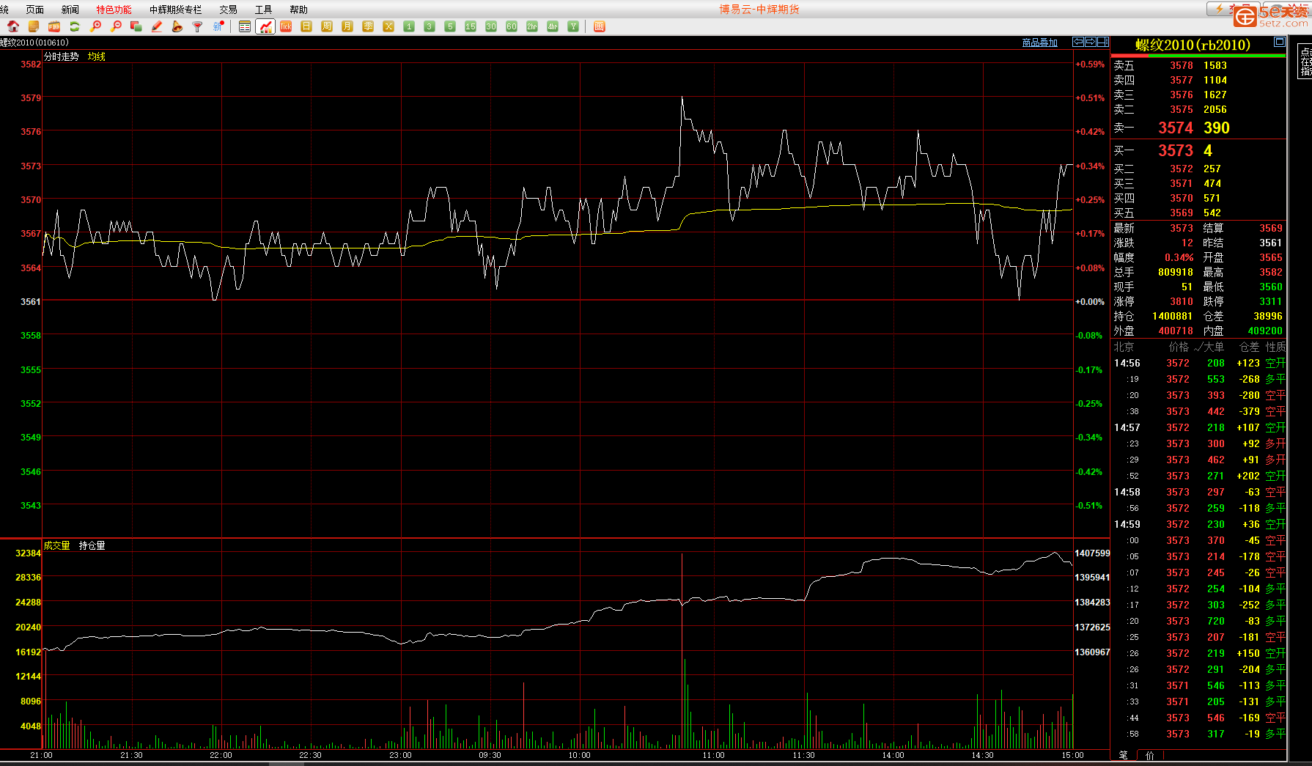Select the 4hr period button
The width and height of the screenshot is (1312, 766).
pyautogui.click(x=553, y=26)
